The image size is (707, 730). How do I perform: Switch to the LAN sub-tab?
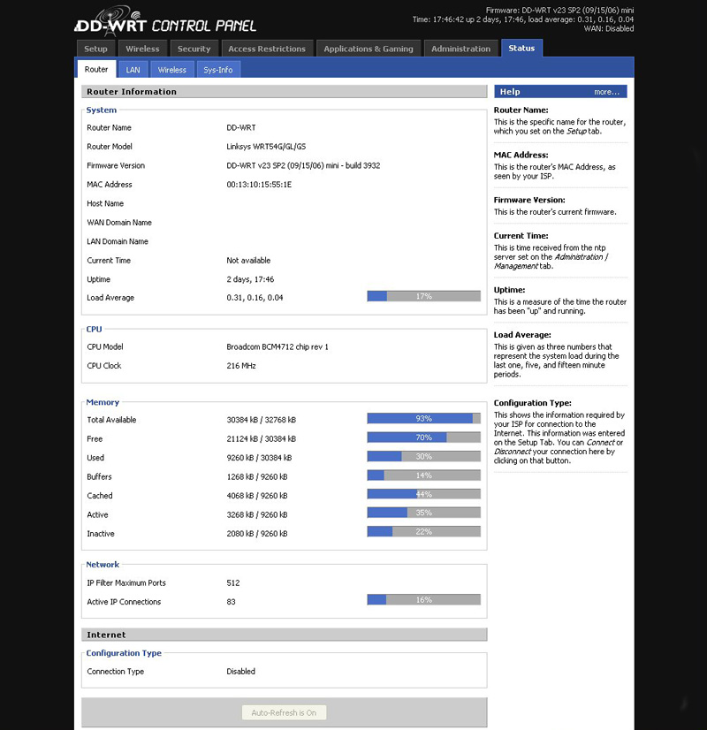[133, 69]
